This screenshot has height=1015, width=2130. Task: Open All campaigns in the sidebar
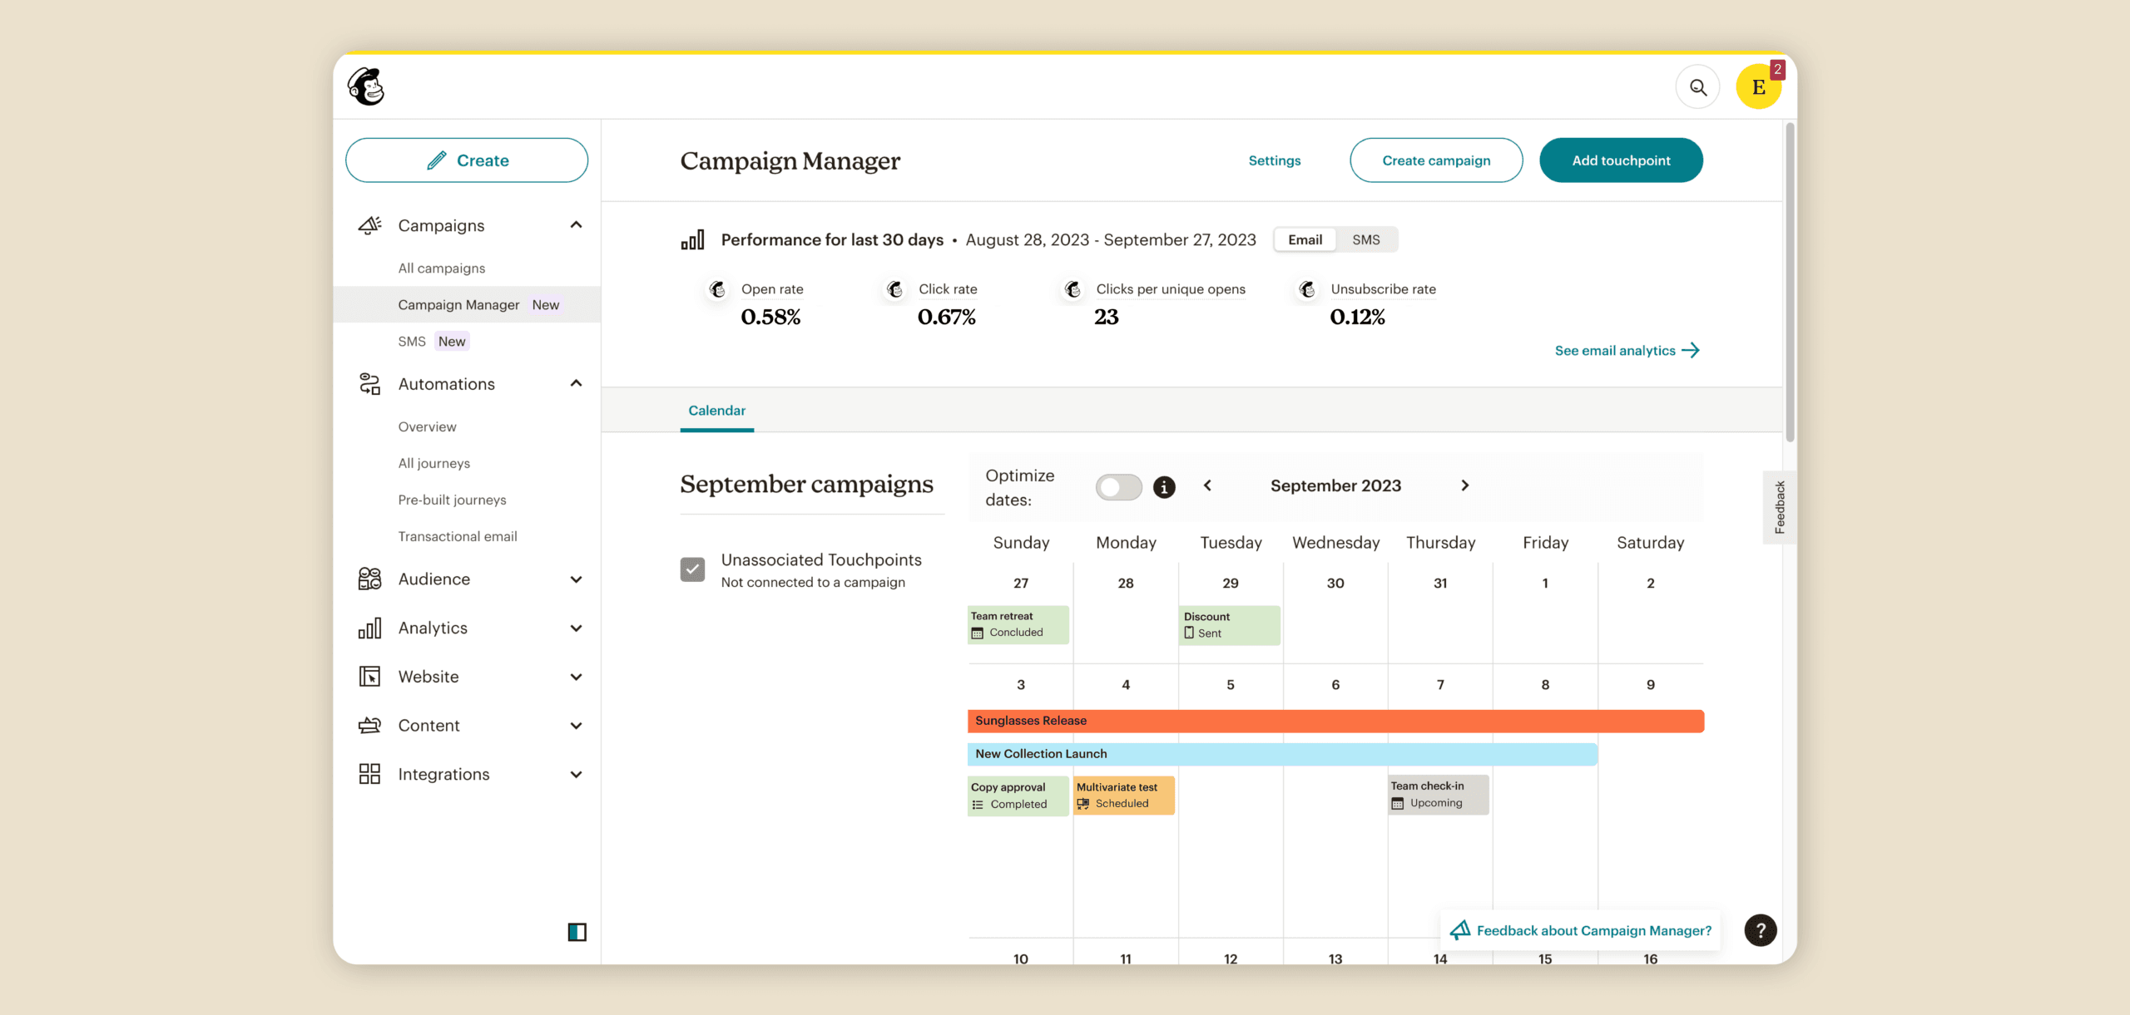coord(441,268)
